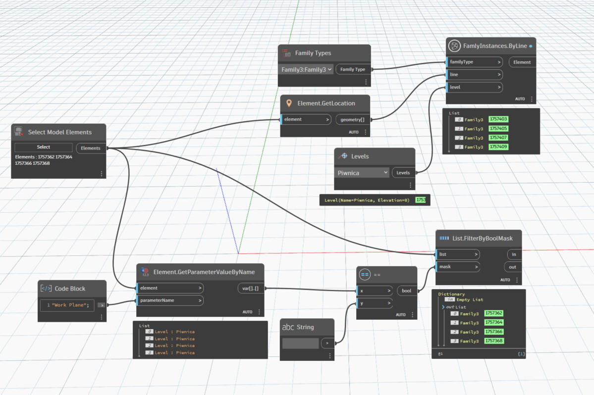The width and height of the screenshot is (594, 395).
Task: Open options menu on Select Model Elements node
Action: coord(102,174)
